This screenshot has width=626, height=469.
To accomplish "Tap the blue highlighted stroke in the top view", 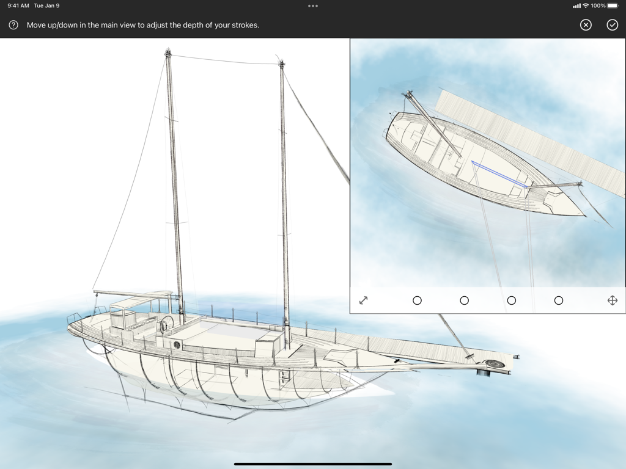I will pyautogui.click(x=501, y=172).
